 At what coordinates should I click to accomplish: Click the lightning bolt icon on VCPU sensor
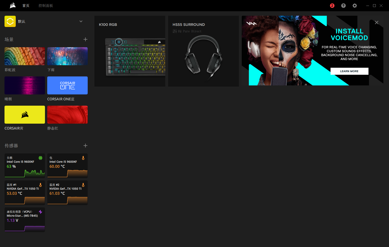point(40,212)
